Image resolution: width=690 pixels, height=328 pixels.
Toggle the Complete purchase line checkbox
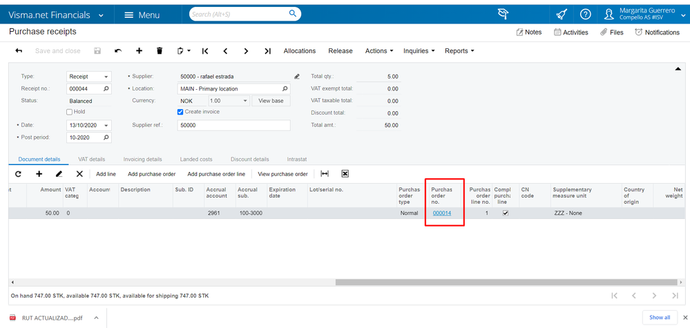[506, 213]
